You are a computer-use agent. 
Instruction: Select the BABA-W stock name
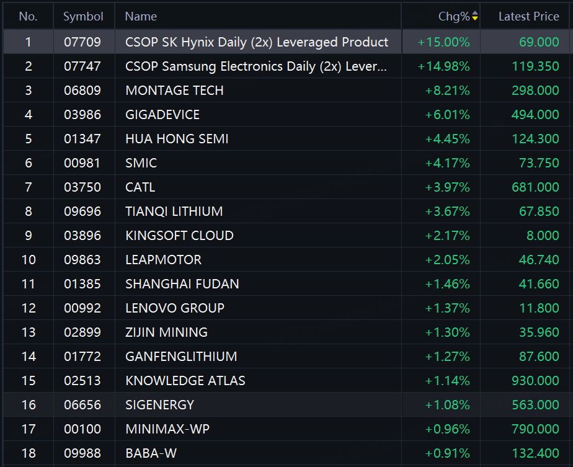click(151, 453)
